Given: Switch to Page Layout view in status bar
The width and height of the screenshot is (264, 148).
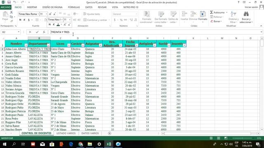Looking at the screenshot, I should [x=219, y=138].
